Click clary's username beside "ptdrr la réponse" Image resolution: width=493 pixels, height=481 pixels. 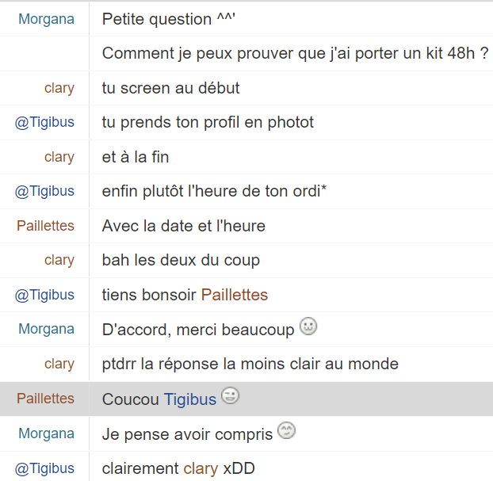(59, 364)
